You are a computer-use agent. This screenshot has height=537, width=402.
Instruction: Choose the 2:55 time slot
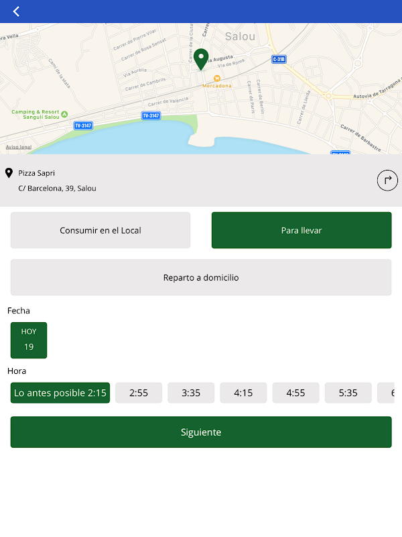pos(139,393)
